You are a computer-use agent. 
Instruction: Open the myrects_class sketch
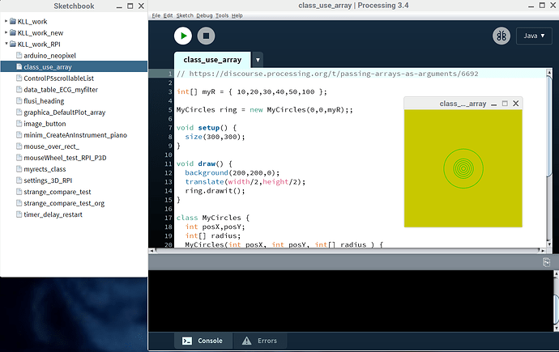click(45, 169)
